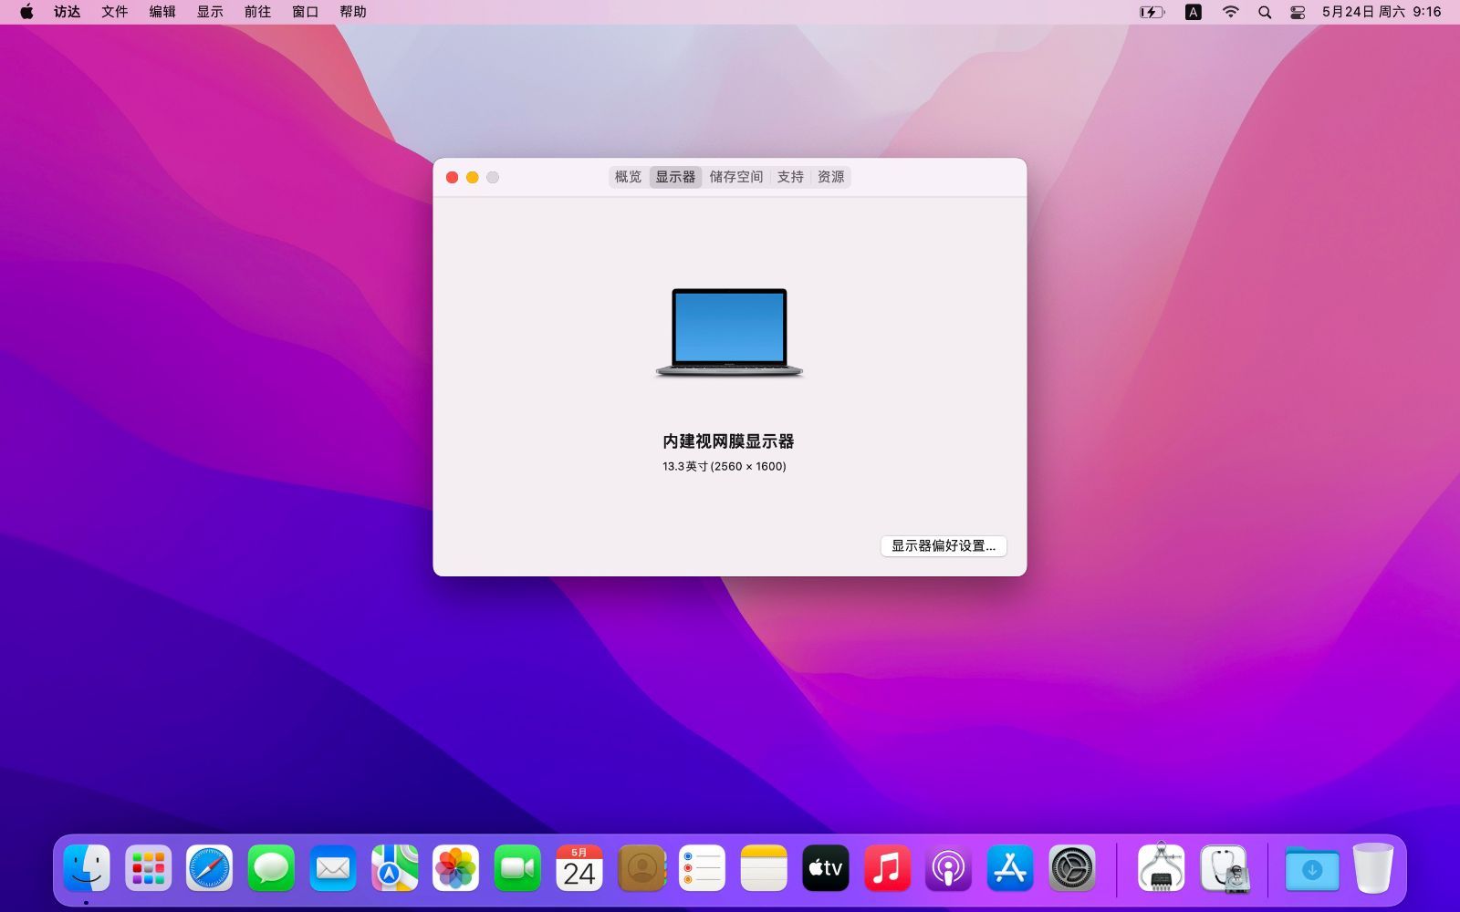Click 显示器偏好设置... button
This screenshot has width=1460, height=912.
click(x=944, y=545)
